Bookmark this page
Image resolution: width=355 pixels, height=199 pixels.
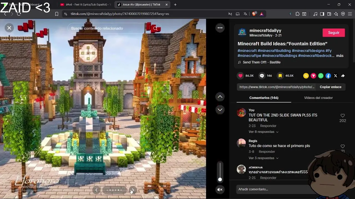point(57,14)
